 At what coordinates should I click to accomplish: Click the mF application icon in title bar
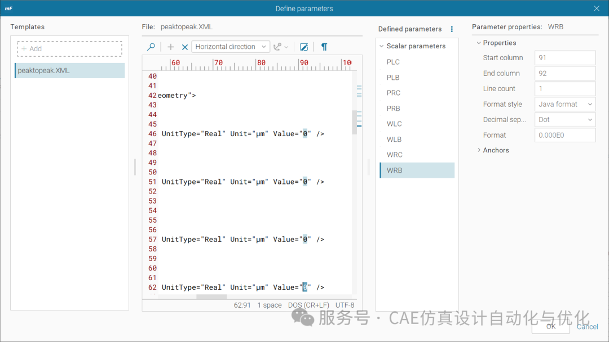tap(8, 8)
